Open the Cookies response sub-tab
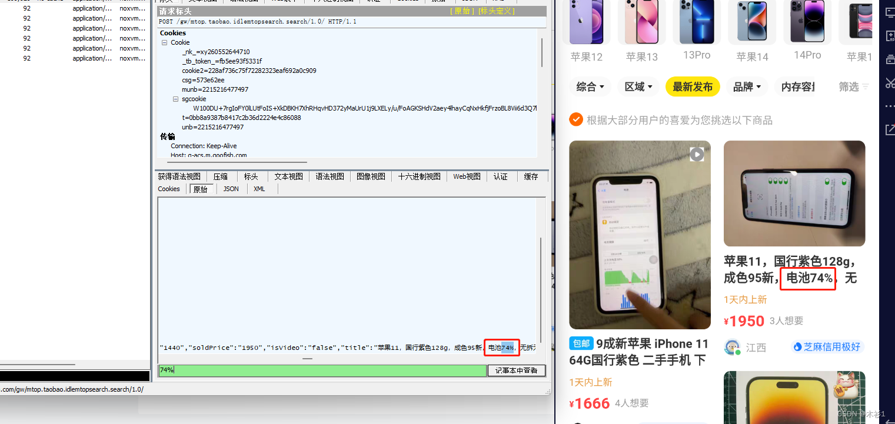Viewport: 895px width, 424px height. (x=169, y=189)
